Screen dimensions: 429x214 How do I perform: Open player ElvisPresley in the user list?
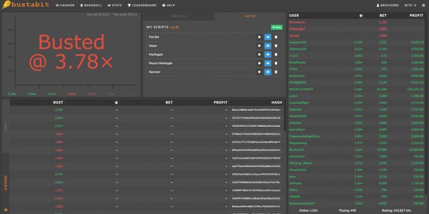298,63
